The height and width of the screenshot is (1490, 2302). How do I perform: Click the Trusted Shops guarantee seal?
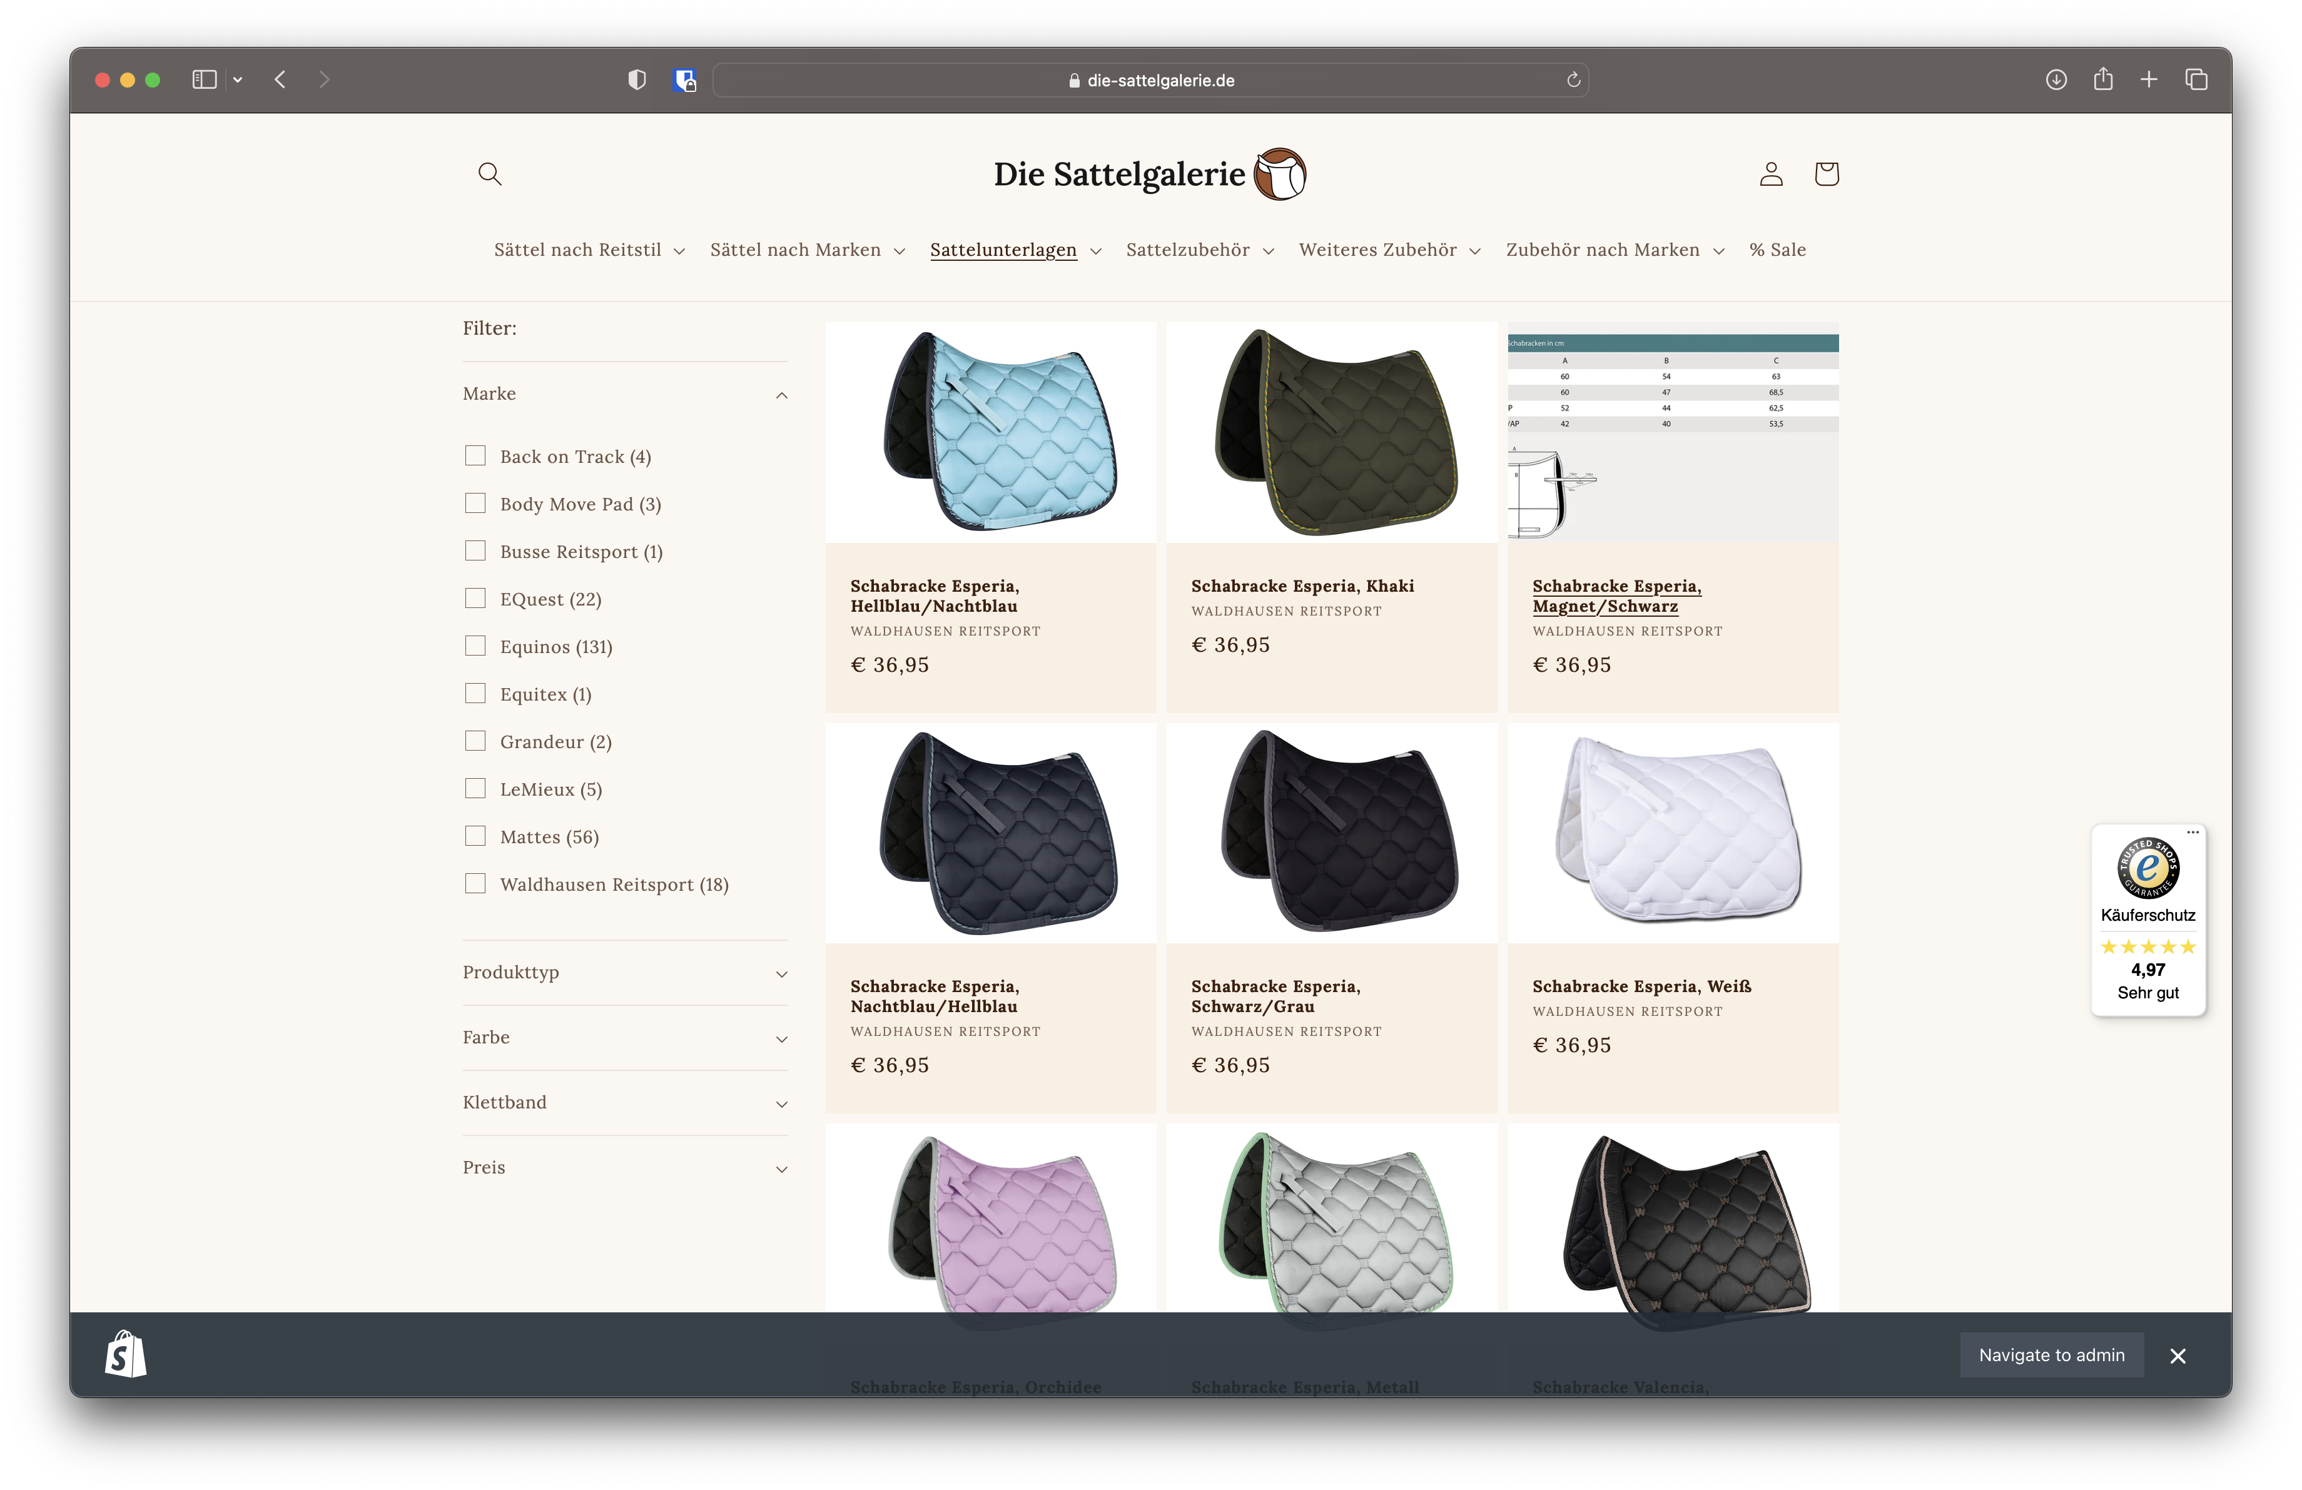coord(2147,868)
